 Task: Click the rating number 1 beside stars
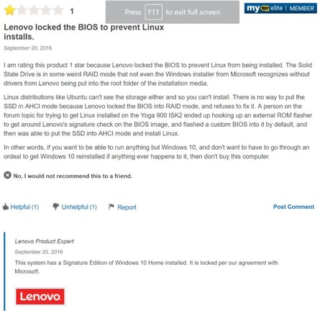72,11
